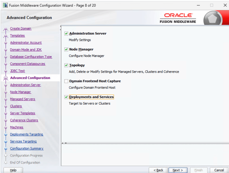Click the Advanced Configuration step node icon
Image resolution: width=229 pixels, height=173 pixels.
6,78
